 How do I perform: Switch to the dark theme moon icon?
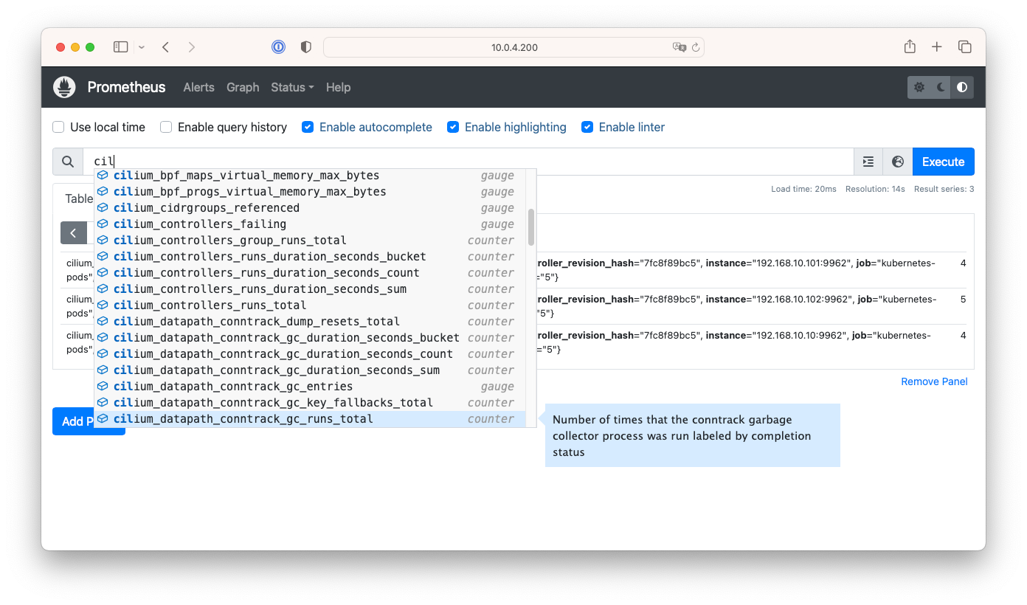tap(941, 87)
